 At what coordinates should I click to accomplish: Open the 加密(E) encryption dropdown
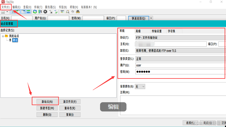click(181, 51)
